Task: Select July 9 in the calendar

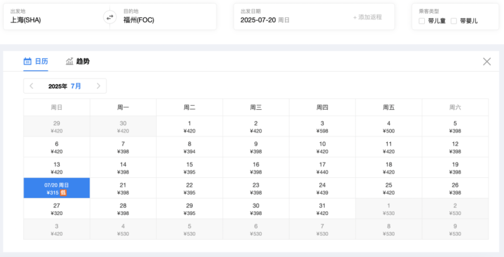Action: click(256, 147)
